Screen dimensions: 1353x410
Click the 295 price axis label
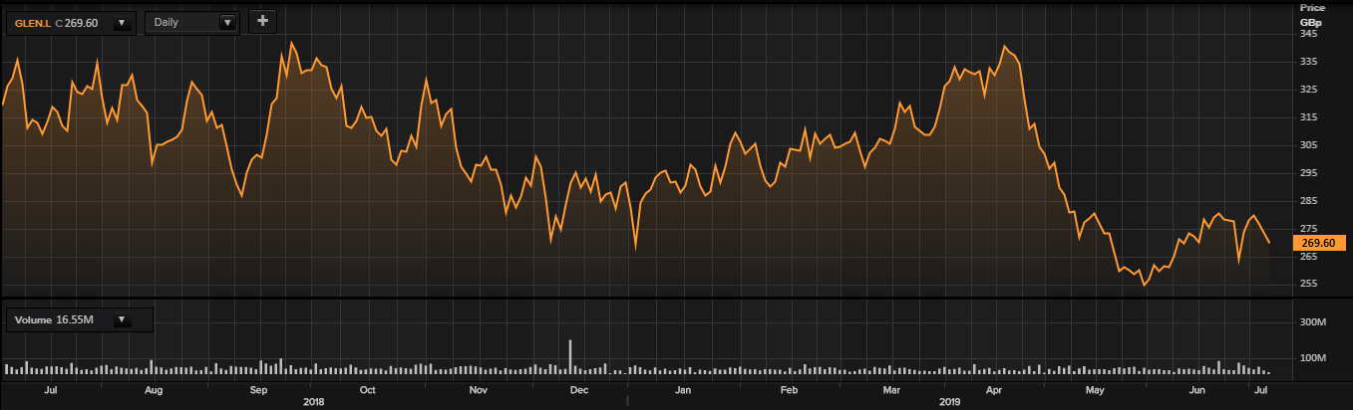(1308, 173)
